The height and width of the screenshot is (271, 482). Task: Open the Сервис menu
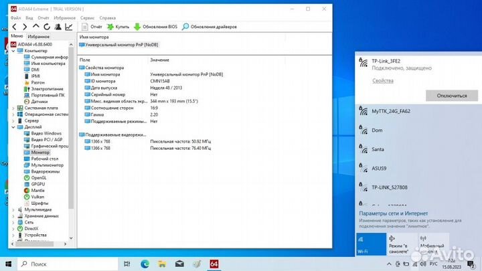(87, 18)
